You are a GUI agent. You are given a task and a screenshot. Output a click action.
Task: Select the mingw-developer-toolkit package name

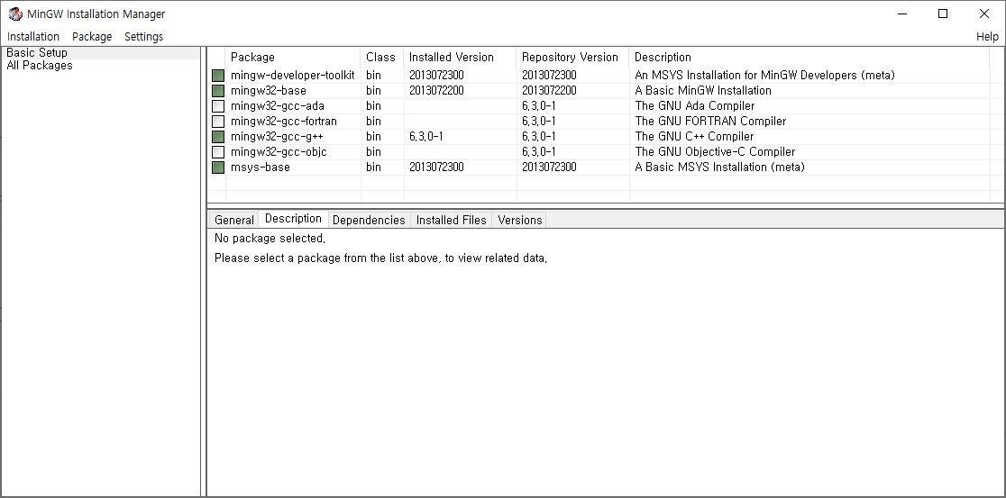pos(292,76)
